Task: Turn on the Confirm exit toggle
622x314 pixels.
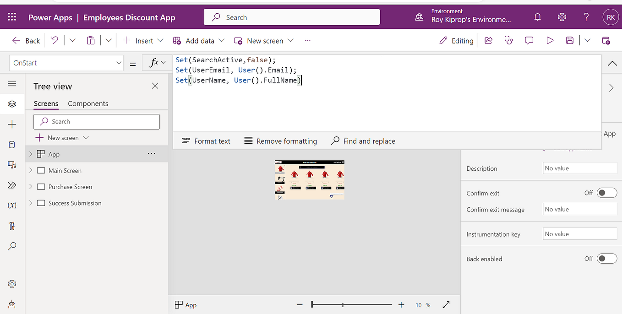Action: click(607, 192)
